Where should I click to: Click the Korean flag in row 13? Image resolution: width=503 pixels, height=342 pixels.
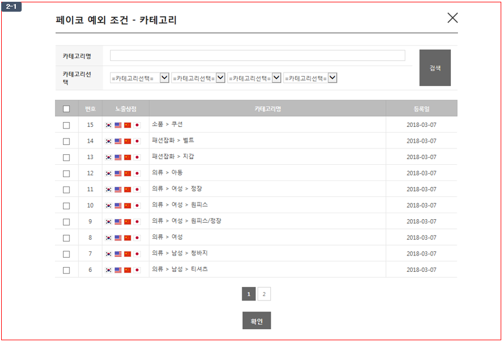click(108, 157)
